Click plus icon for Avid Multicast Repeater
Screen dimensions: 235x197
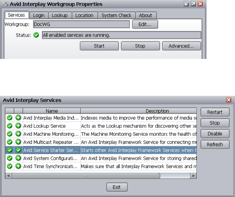tap(18, 142)
